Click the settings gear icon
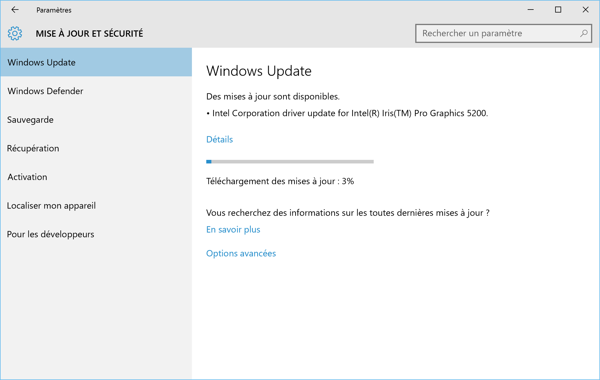 click(15, 33)
